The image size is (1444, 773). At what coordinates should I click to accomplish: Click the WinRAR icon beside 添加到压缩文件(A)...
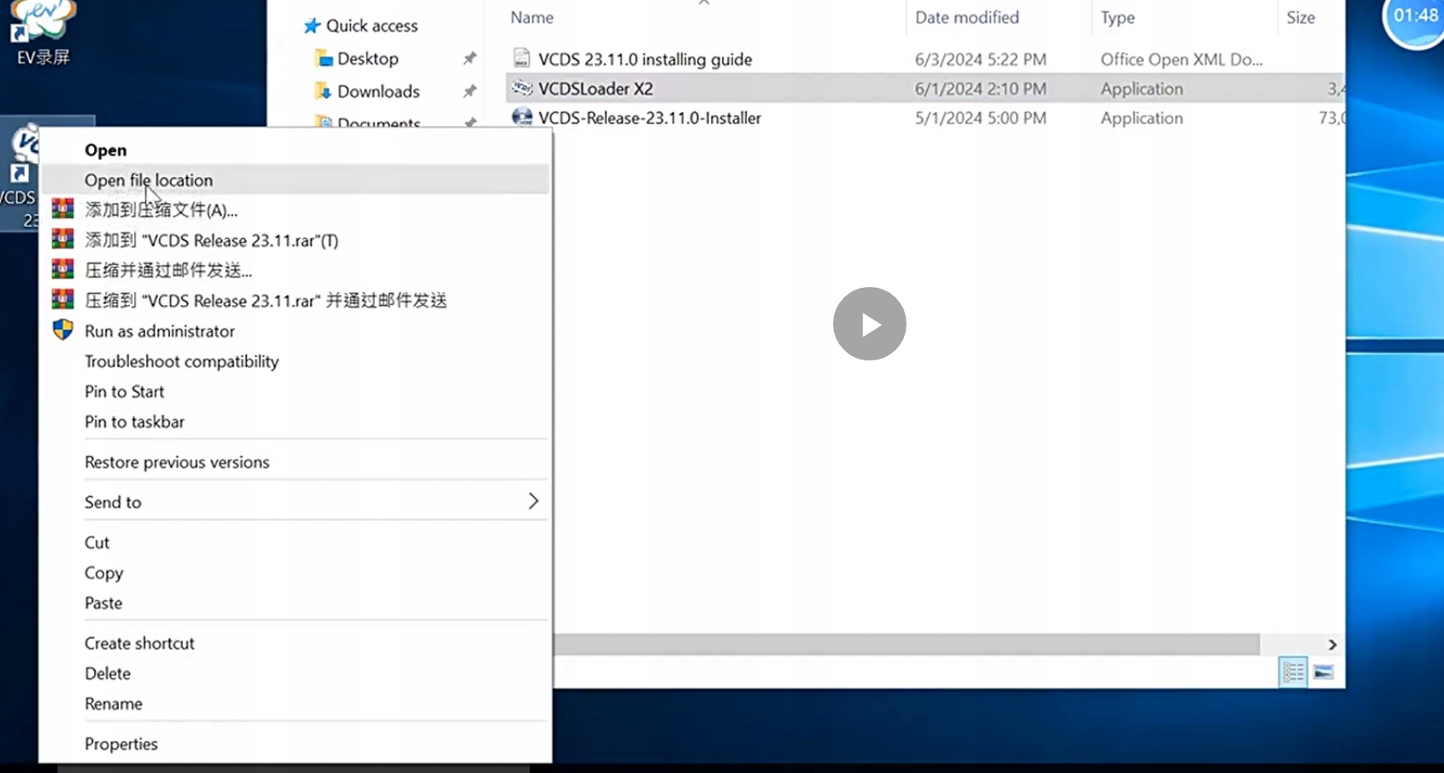pyautogui.click(x=62, y=208)
